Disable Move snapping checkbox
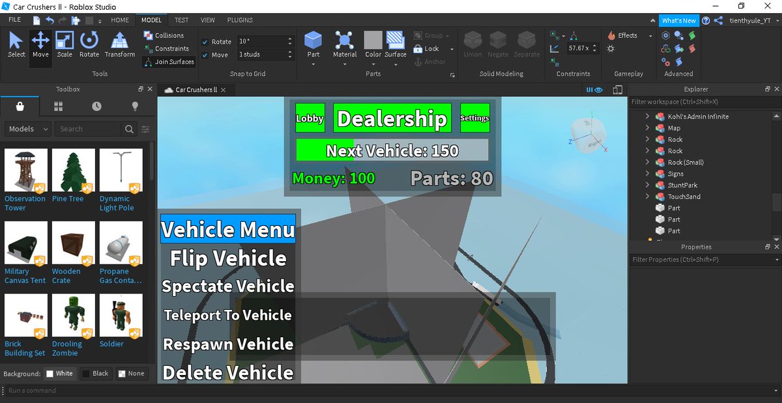Image resolution: width=782 pixels, height=403 pixels. (x=205, y=55)
